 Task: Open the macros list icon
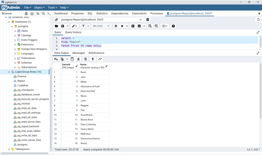coord(164,26)
